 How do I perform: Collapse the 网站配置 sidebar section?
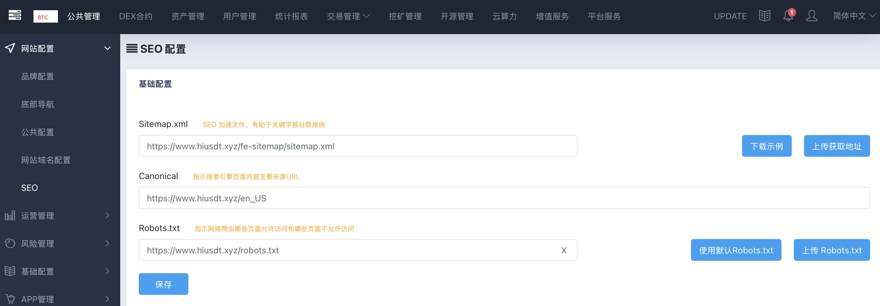tap(108, 49)
